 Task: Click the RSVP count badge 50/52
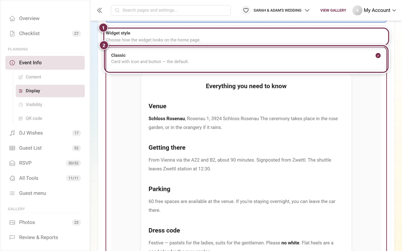(73, 163)
